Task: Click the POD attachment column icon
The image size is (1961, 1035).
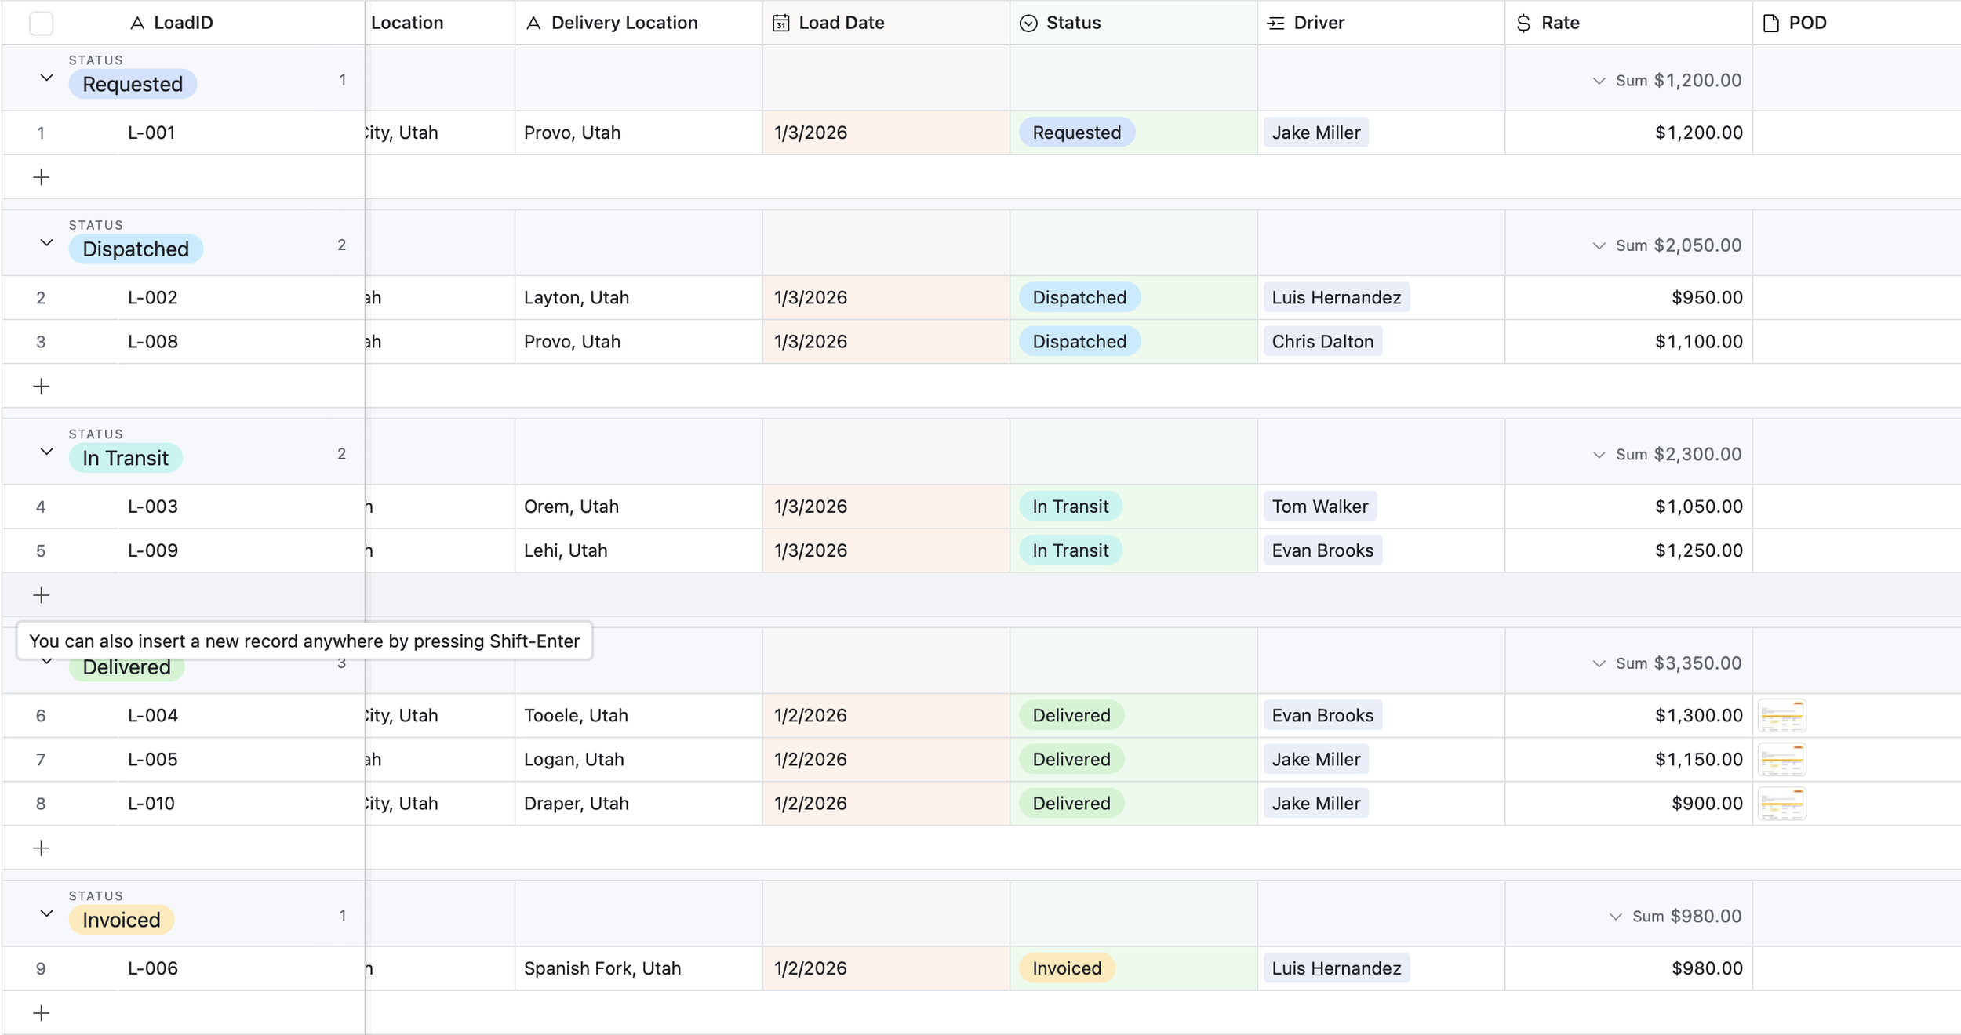Action: click(x=1770, y=23)
